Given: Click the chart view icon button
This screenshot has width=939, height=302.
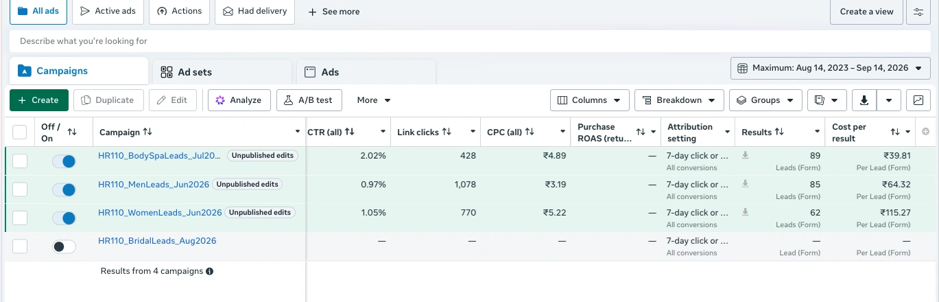Looking at the screenshot, I should point(918,100).
